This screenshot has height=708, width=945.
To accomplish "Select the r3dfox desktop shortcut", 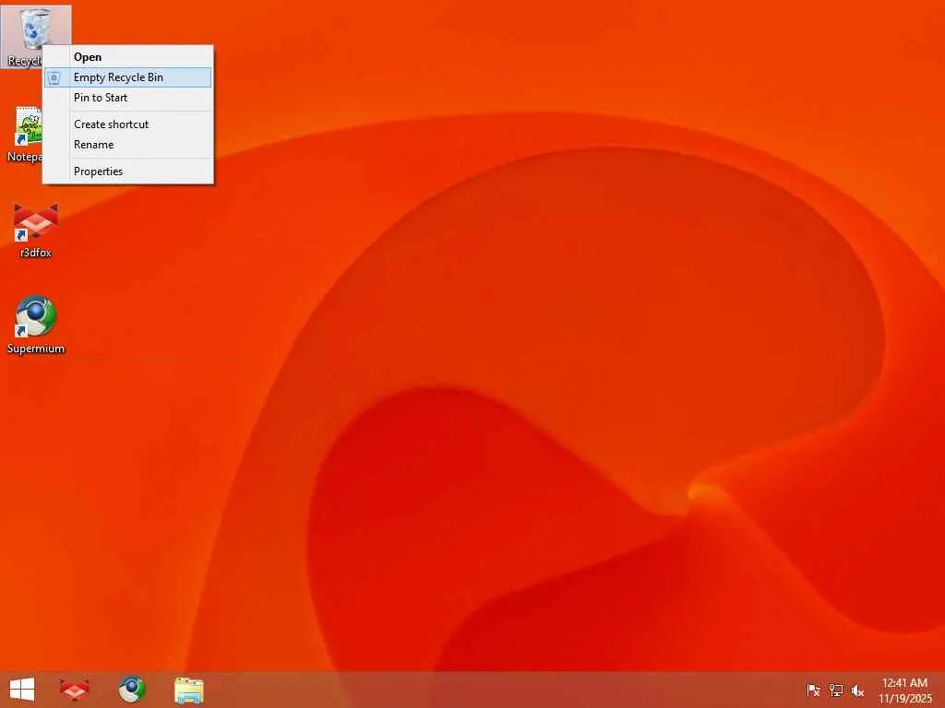I will [36, 231].
